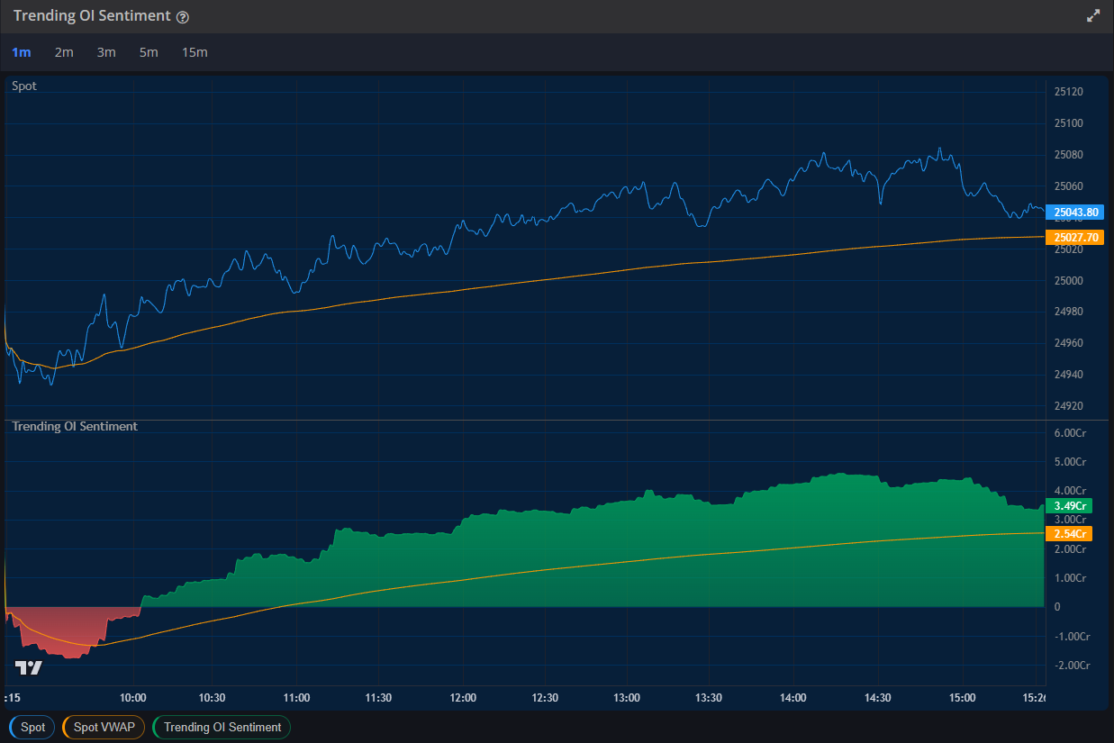Toggle the Spot VWAP series off
This screenshot has width=1114, height=743.
coord(103,727)
